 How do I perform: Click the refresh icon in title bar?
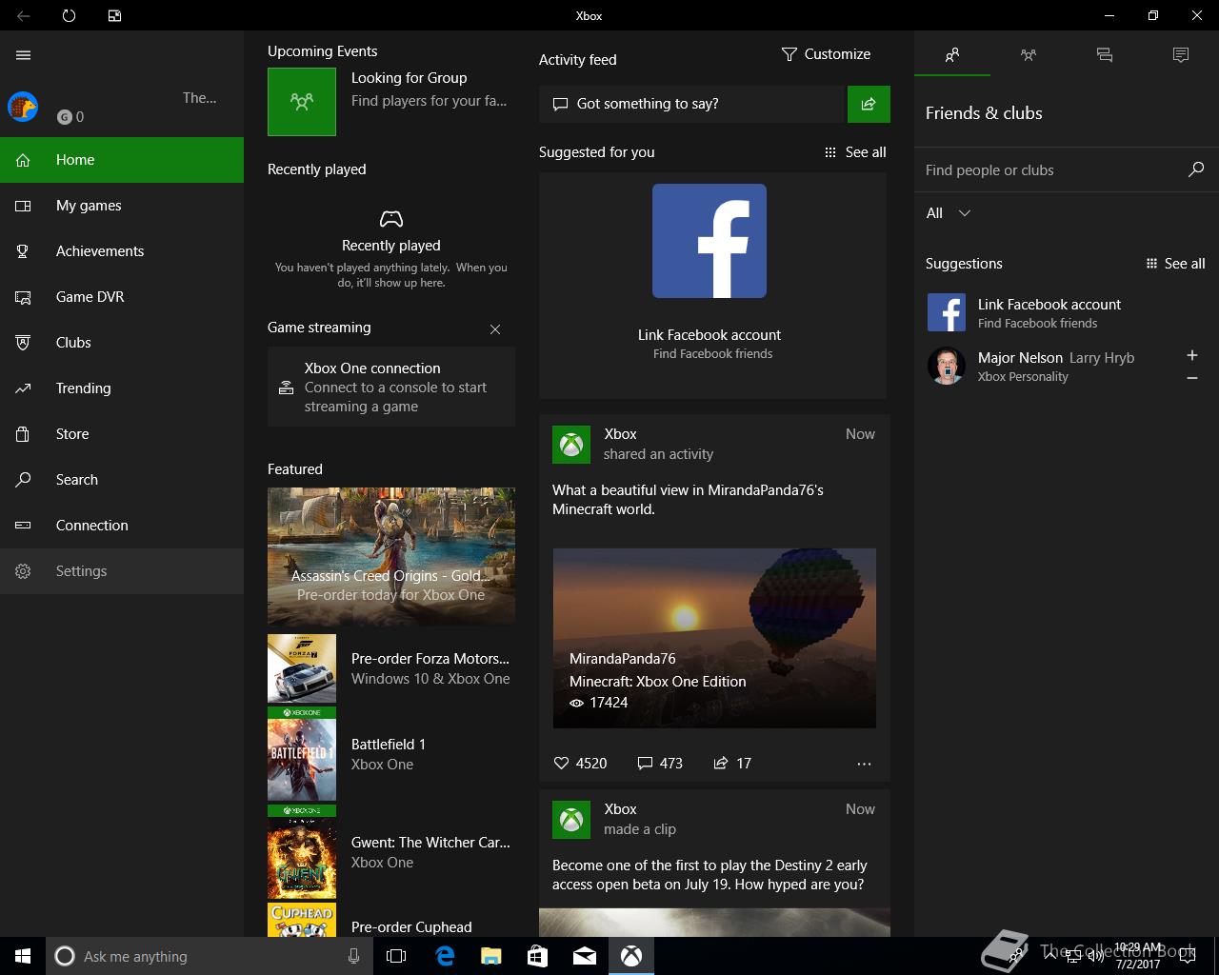click(x=69, y=15)
